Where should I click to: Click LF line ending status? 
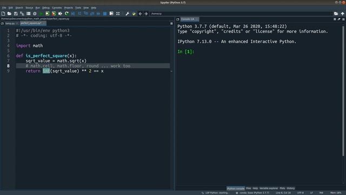pyautogui.click(x=311, y=193)
